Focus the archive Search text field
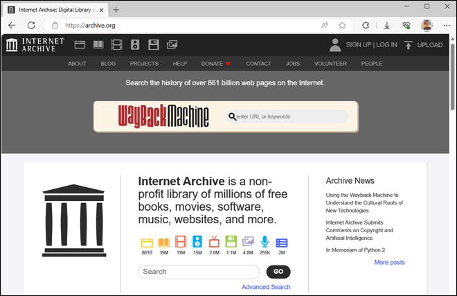 pos(199,272)
